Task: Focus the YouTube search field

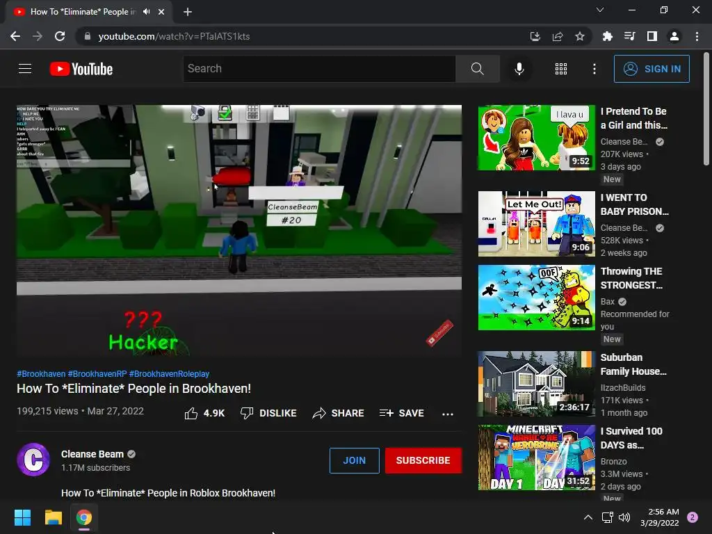Action: click(x=319, y=69)
